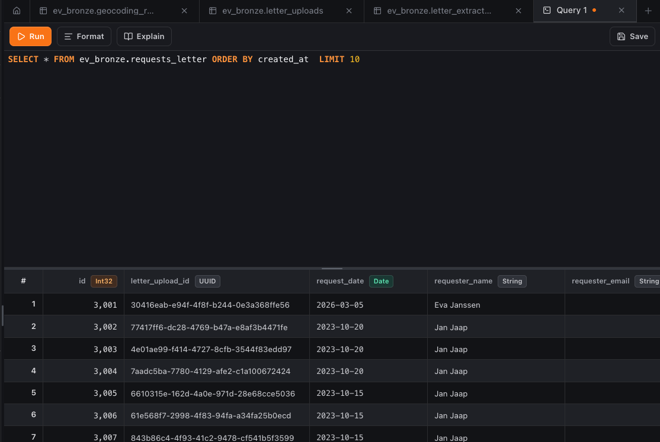The width and height of the screenshot is (660, 442).
Task: Close the ev_bronze.letter_extract tab
Action: (519, 11)
